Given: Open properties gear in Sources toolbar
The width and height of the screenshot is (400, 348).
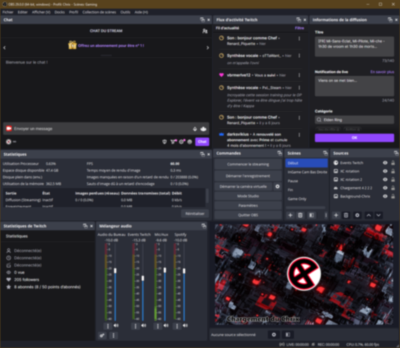Looking at the screenshot, I should (x=357, y=215).
